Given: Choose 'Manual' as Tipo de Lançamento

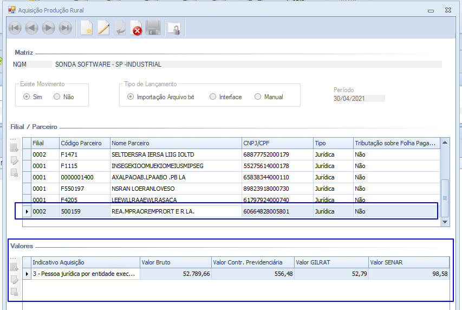Looking at the screenshot, I should point(258,97).
